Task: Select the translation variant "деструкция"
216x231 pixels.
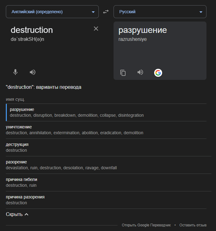Action: 17,144
